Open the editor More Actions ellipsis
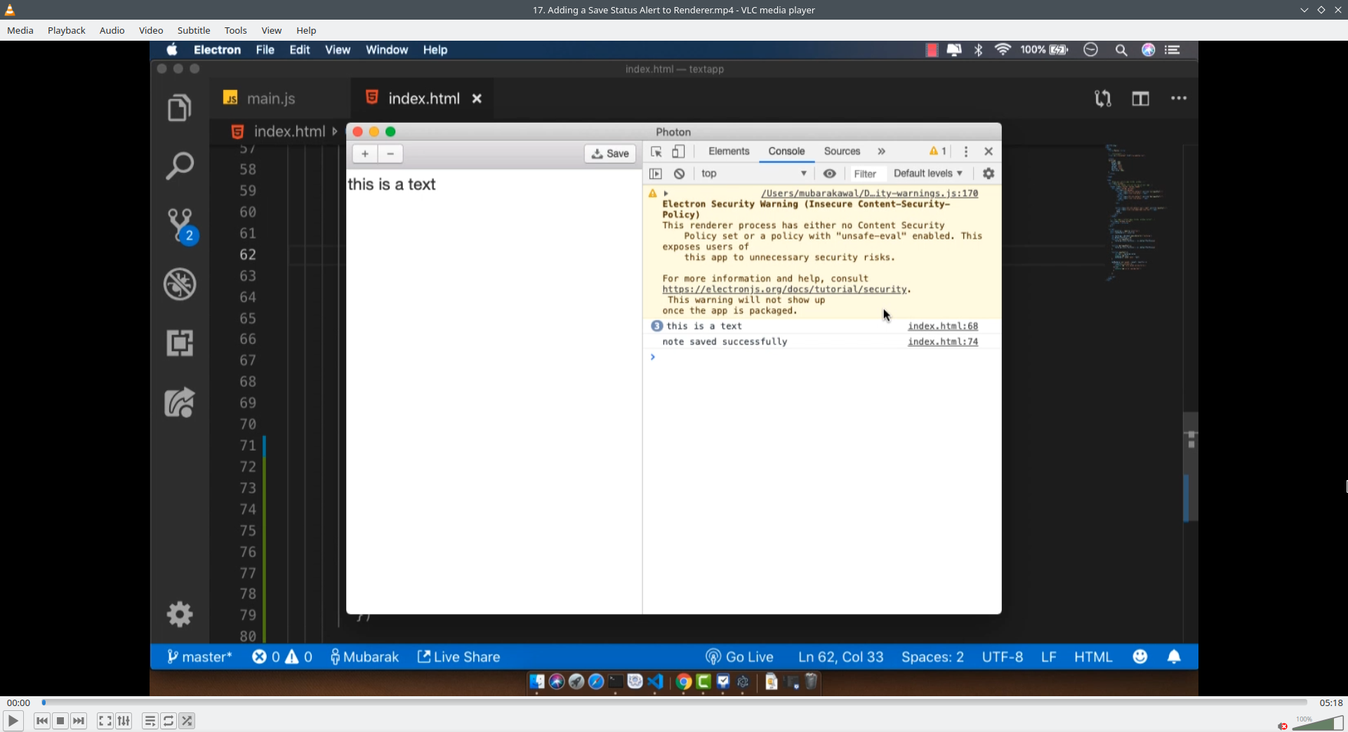This screenshot has height=732, width=1348. [1179, 98]
